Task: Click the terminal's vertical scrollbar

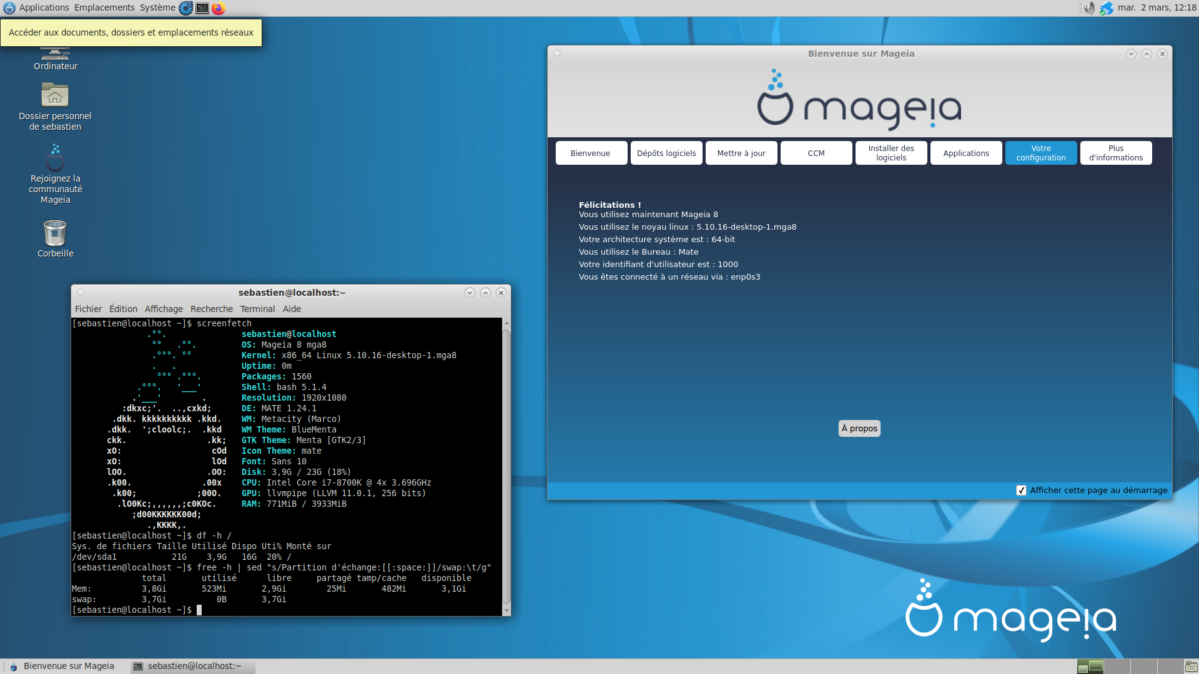Action: tap(506, 467)
